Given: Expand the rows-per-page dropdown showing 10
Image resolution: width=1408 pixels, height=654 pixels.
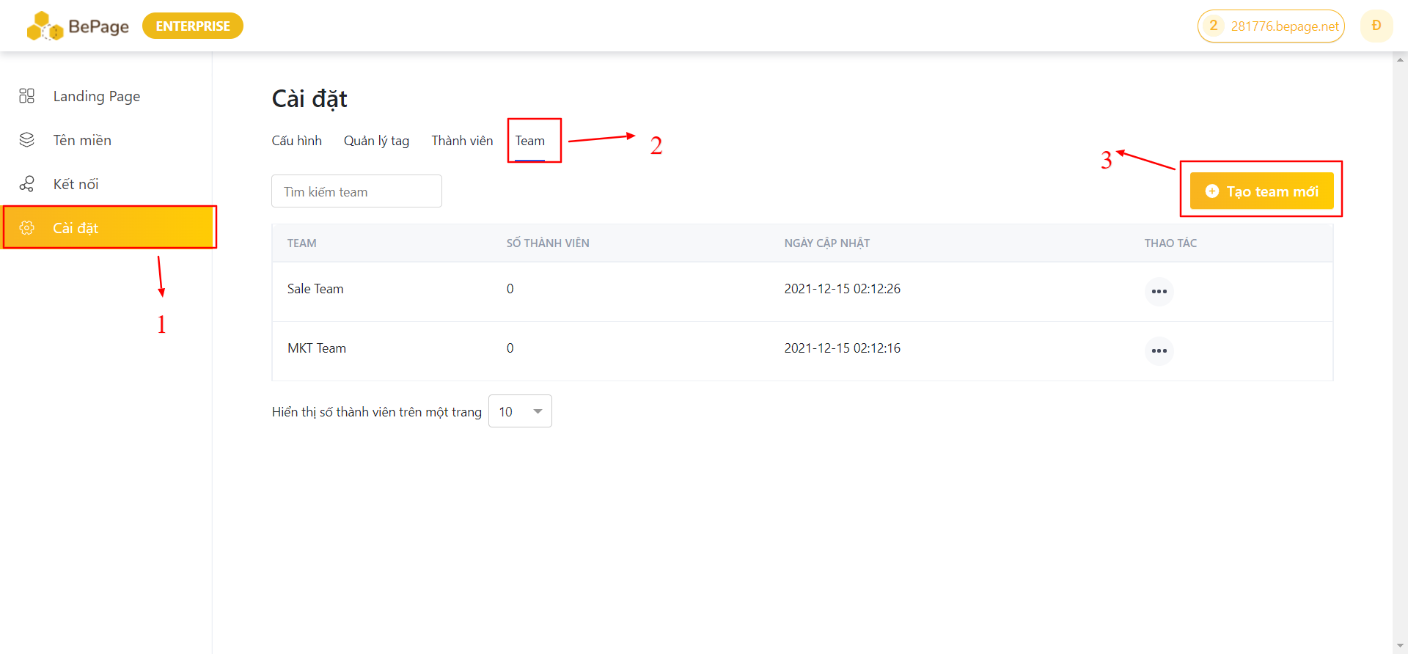Looking at the screenshot, I should tap(520, 411).
